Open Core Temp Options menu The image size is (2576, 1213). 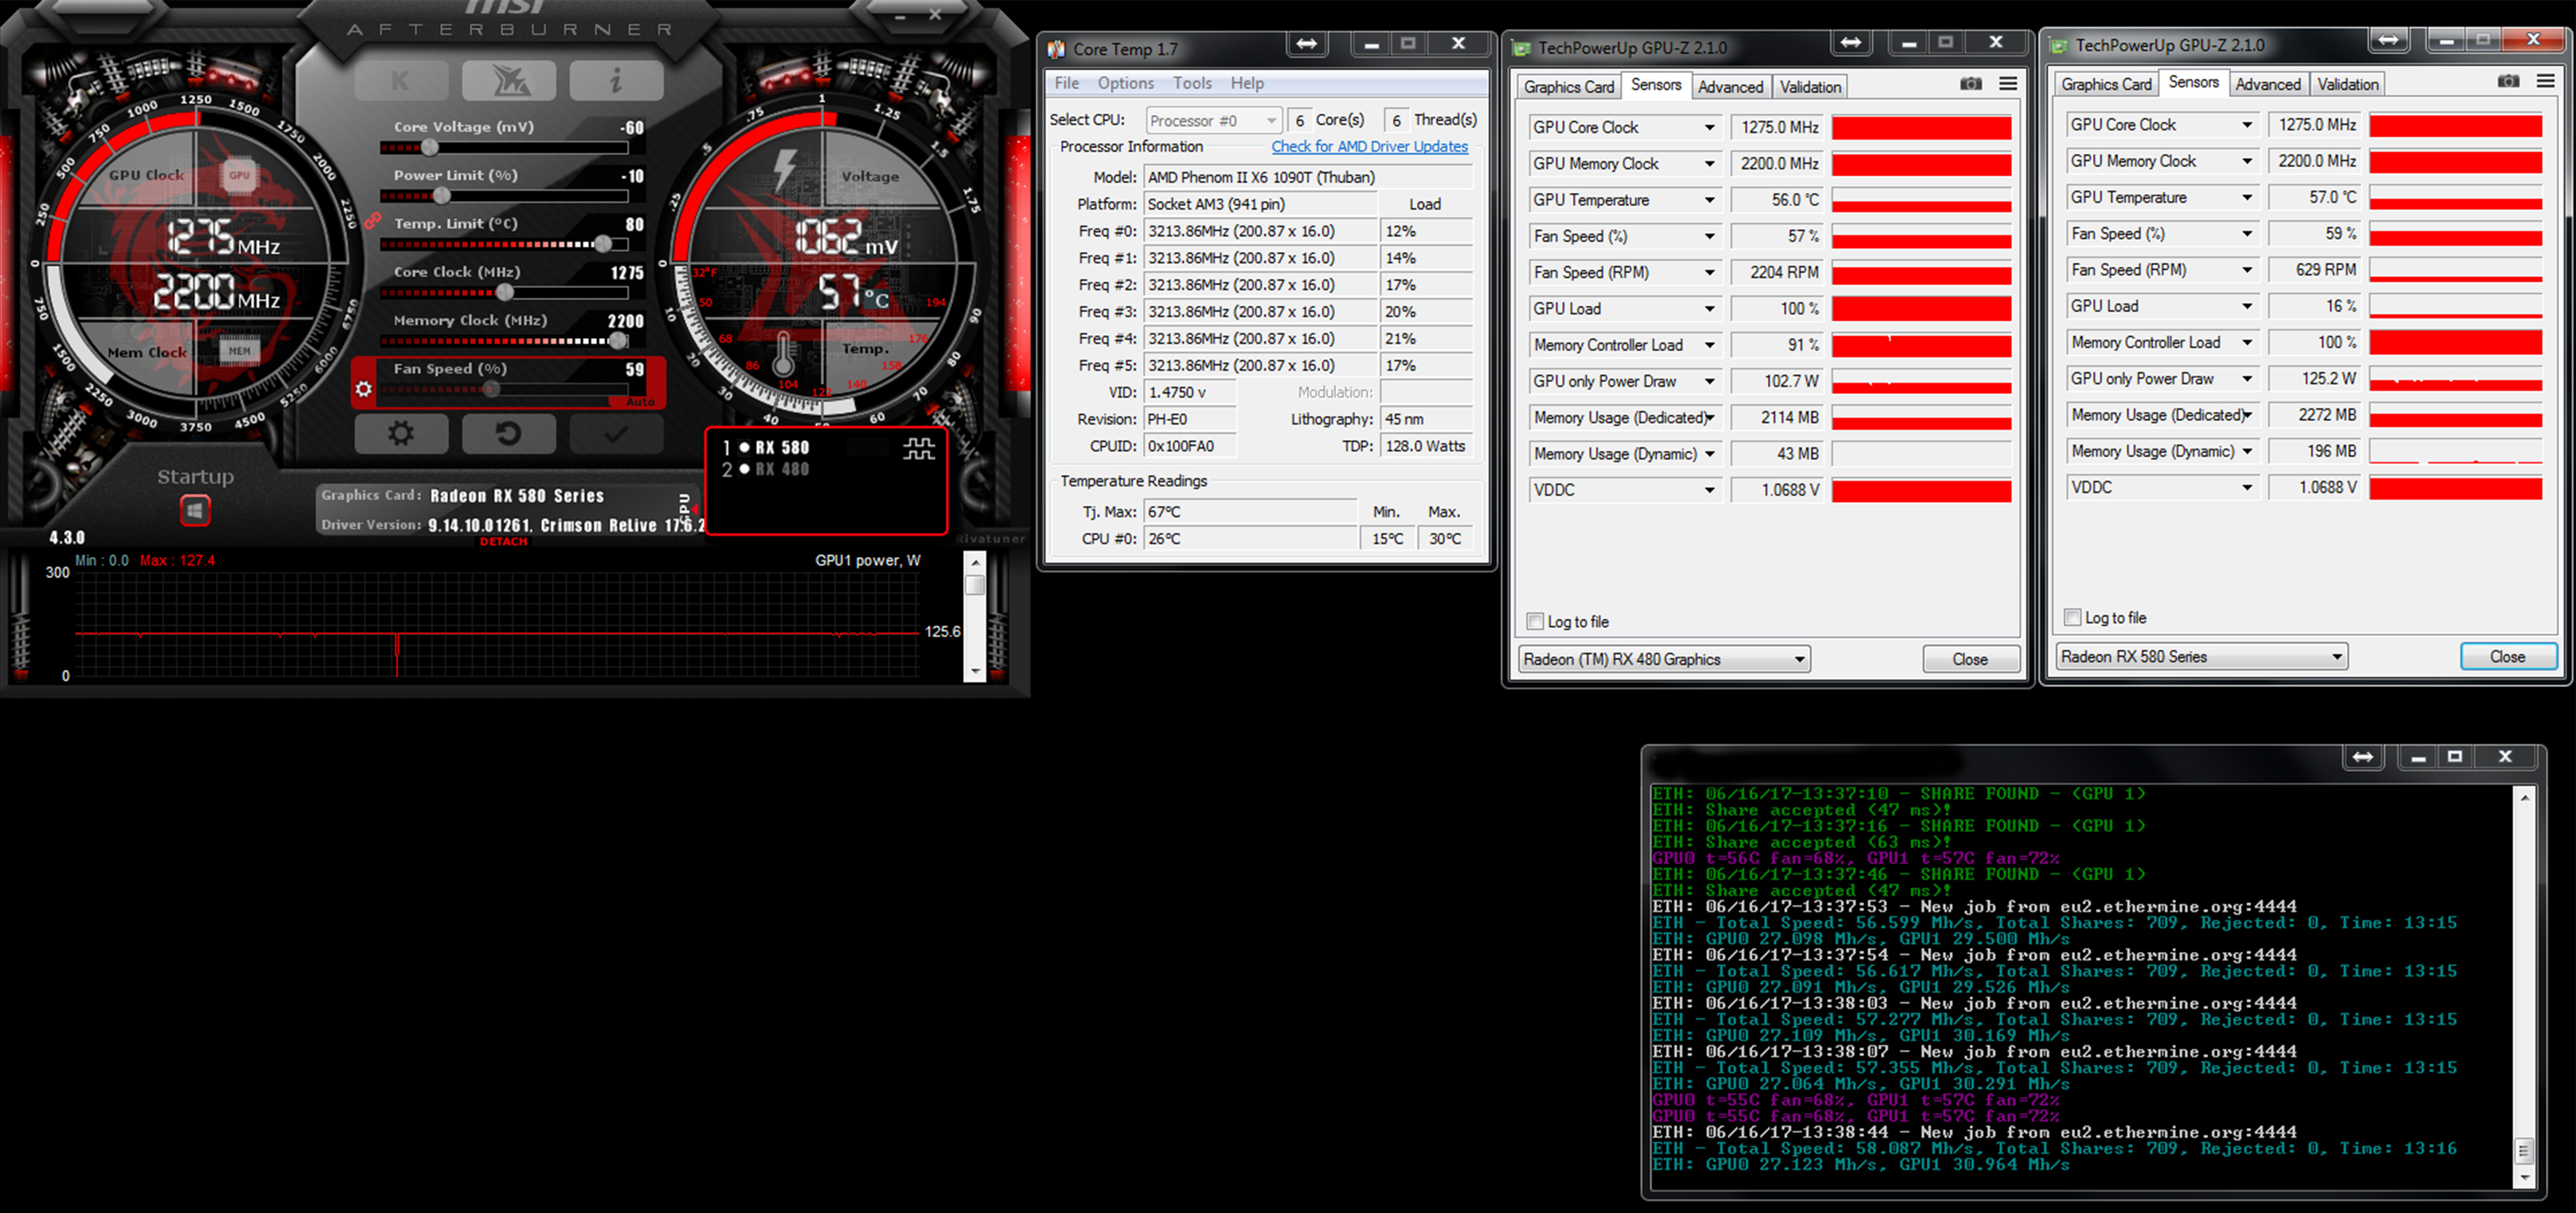pyautogui.click(x=1125, y=83)
